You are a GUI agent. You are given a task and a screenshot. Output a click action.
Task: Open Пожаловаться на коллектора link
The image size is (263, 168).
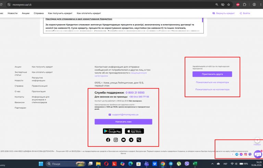coord(212,89)
